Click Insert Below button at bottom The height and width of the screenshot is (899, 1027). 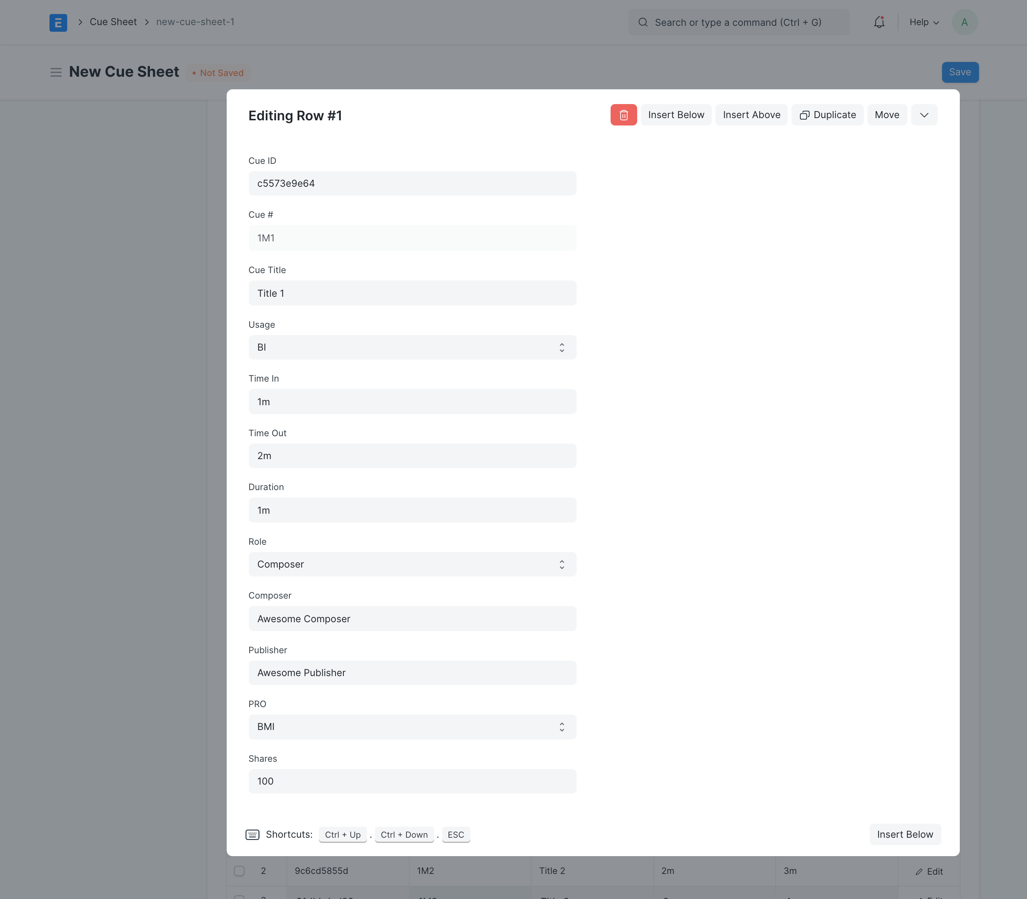tap(905, 834)
